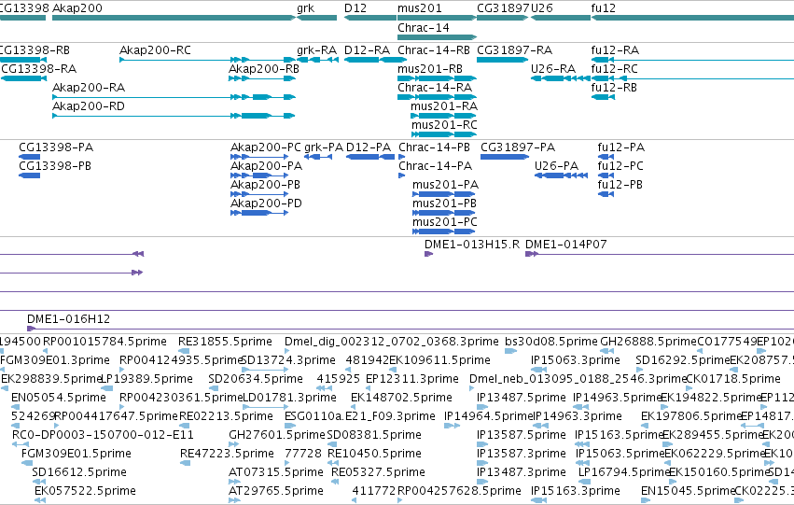
Task: Select the RE31855.5prime EST label
Action: 226,342
